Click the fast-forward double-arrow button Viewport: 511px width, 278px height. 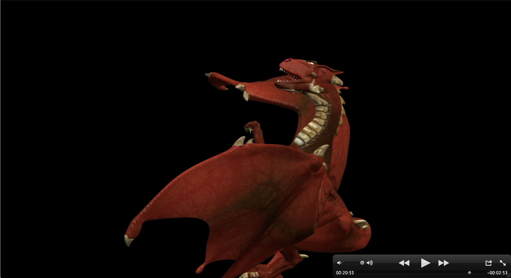443,263
